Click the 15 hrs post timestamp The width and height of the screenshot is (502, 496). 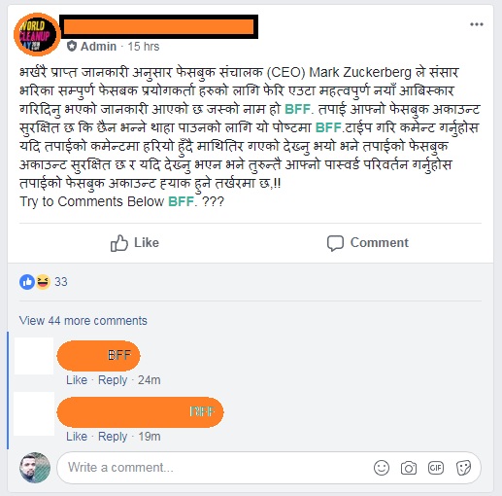(144, 47)
